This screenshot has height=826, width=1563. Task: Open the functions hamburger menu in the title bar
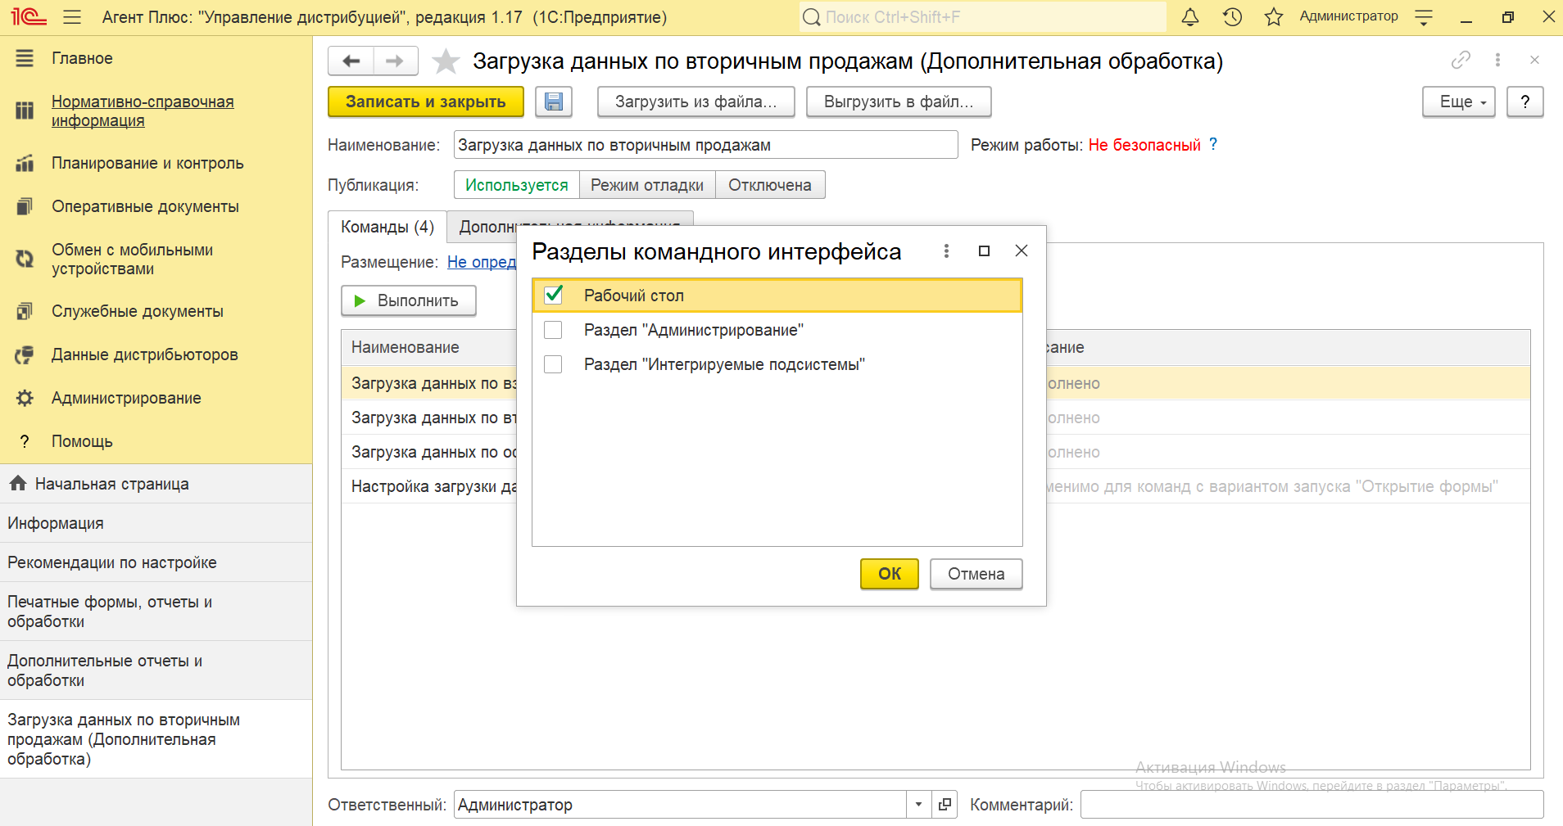72,16
